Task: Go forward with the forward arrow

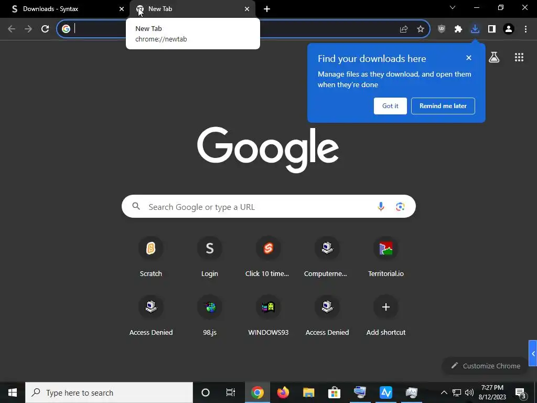Action: (28, 29)
